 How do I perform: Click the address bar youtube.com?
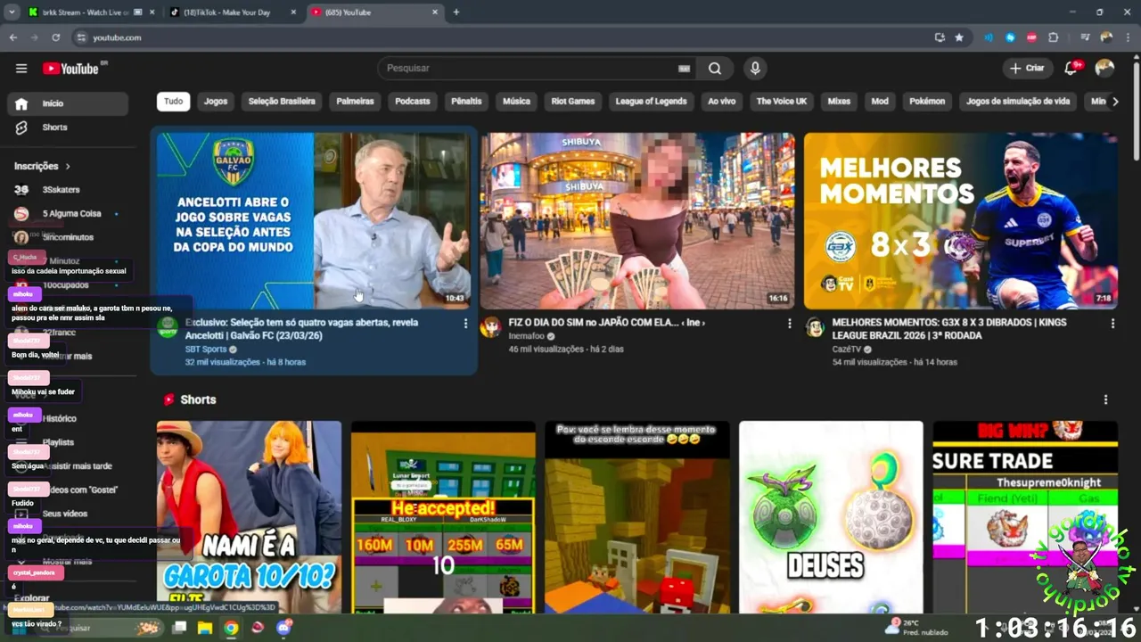pos(117,37)
